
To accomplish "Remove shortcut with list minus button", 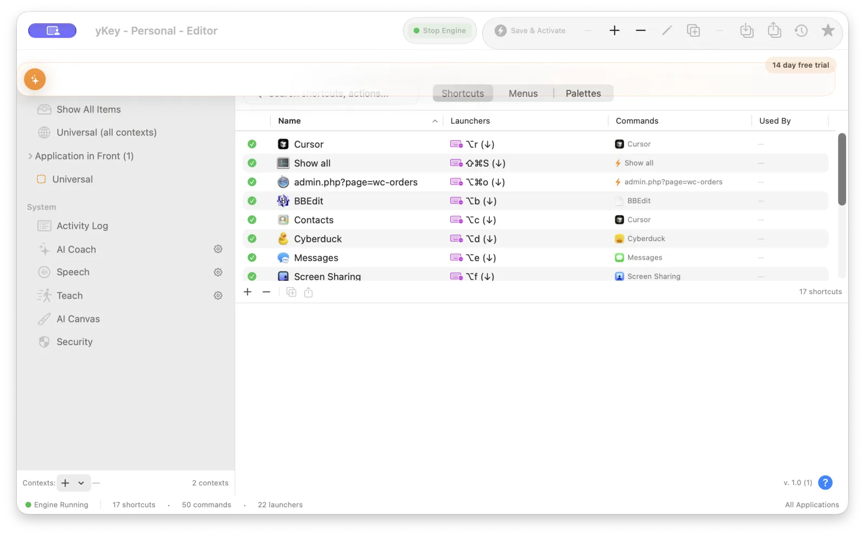I will point(266,292).
